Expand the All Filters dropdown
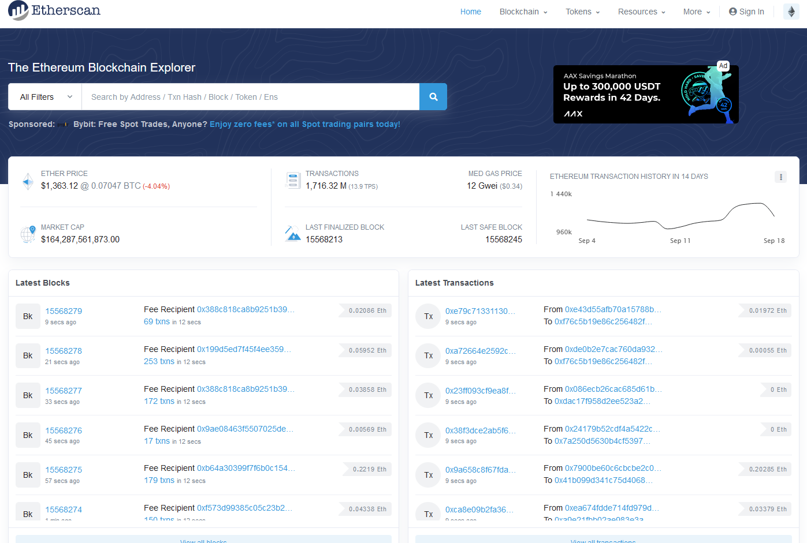807x543 pixels. 45,97
